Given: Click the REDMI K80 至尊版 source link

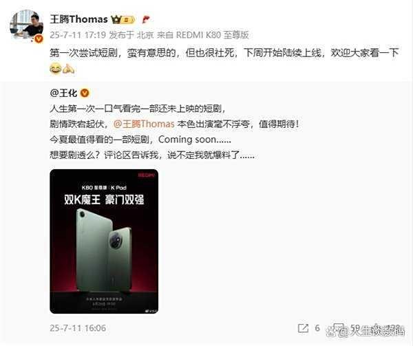Looking at the screenshot, I should pyautogui.click(x=212, y=35).
